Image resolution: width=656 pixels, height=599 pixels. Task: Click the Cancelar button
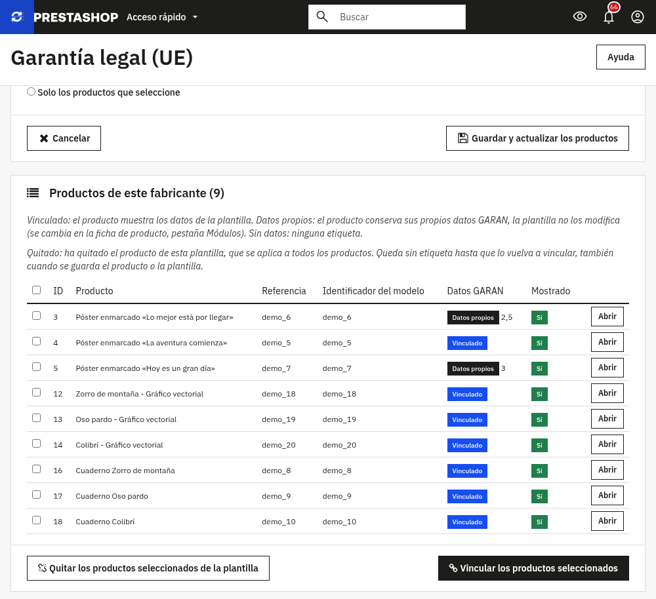tap(64, 138)
